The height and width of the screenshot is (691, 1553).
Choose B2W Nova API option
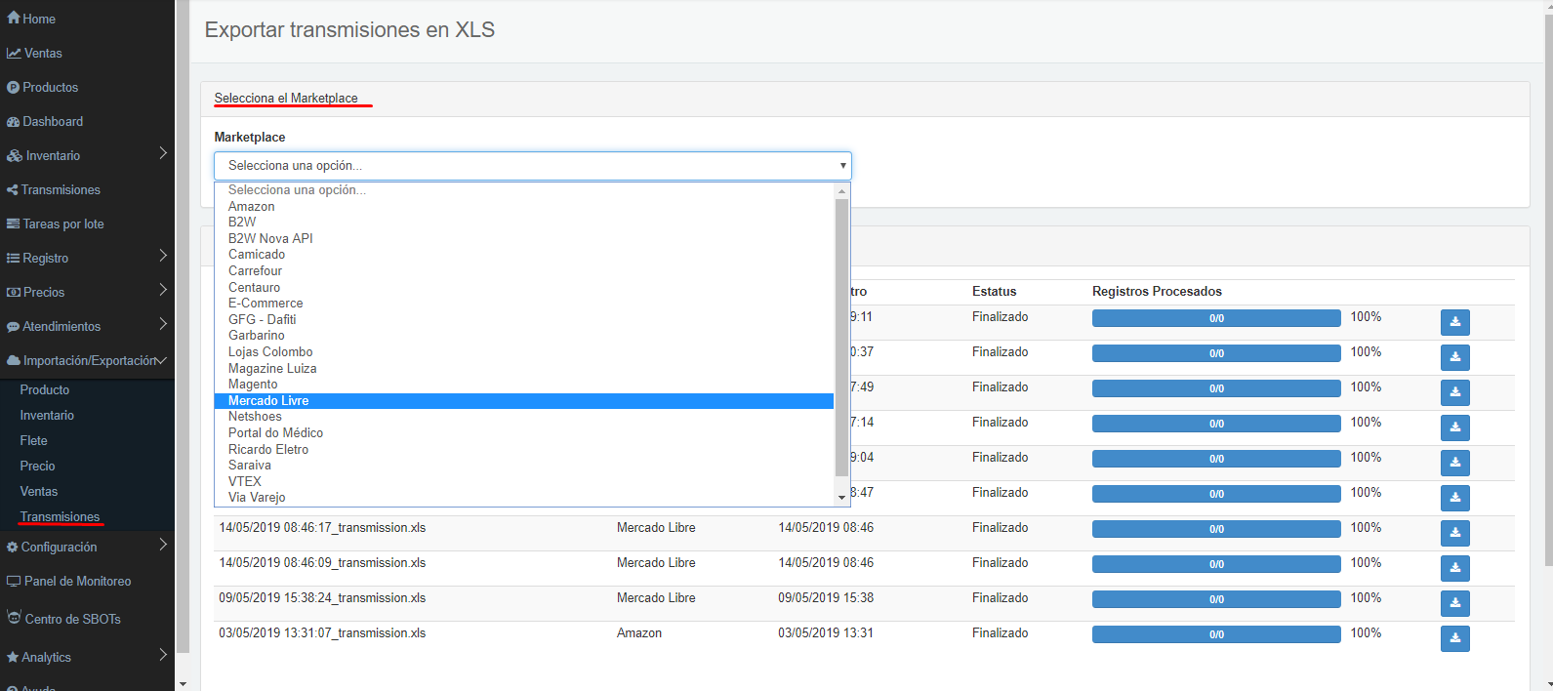[524, 238]
